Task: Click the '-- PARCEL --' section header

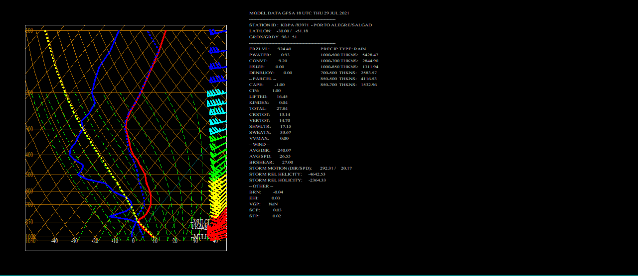Action: (263, 79)
